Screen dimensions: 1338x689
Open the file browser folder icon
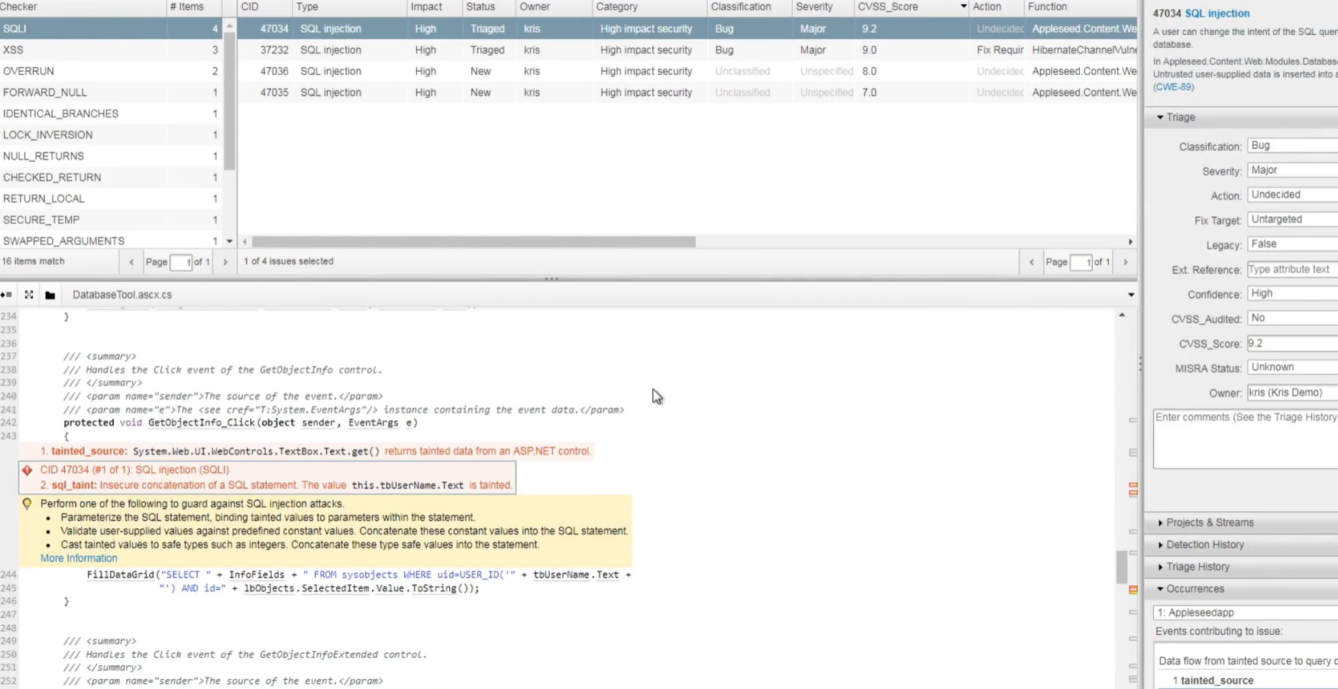tap(50, 295)
